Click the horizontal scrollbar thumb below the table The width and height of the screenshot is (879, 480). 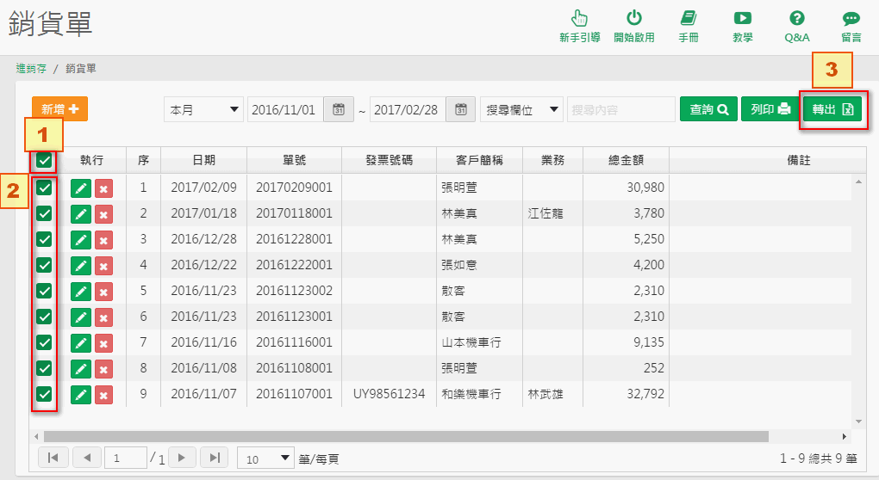tap(406, 436)
